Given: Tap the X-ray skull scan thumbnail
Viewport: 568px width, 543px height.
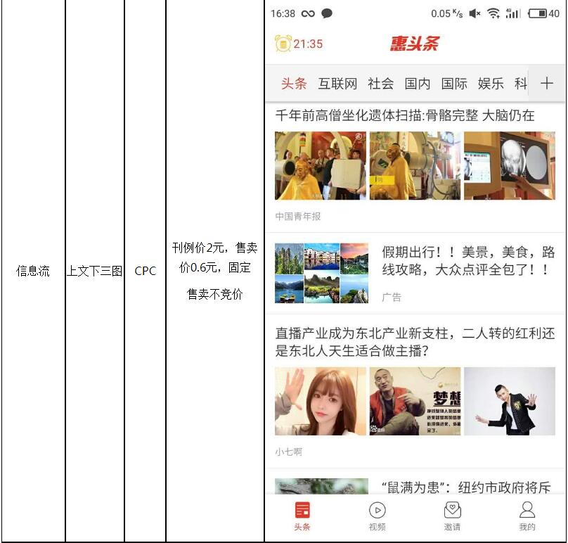Looking at the screenshot, I should pos(510,166).
